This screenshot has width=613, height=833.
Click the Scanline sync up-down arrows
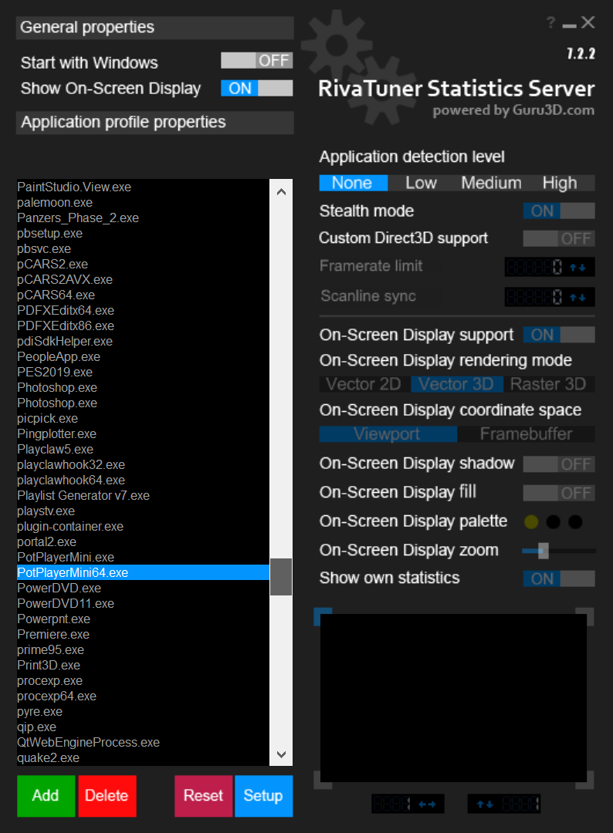578,298
